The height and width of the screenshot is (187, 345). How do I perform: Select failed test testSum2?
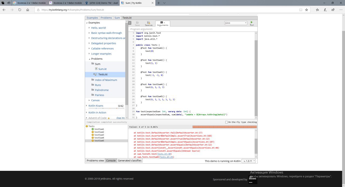99,132
